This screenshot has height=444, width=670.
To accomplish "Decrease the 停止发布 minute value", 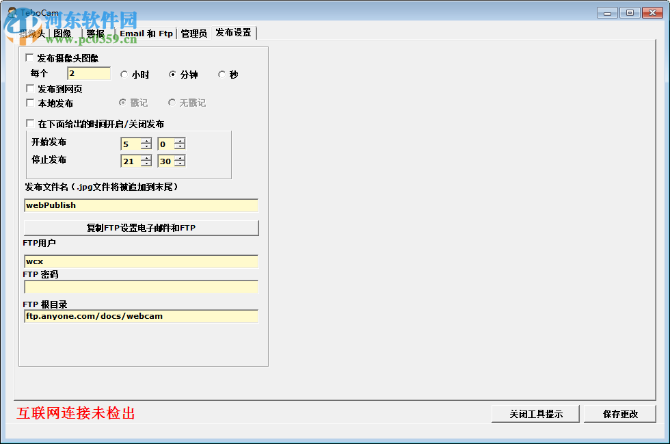I will point(180,164).
